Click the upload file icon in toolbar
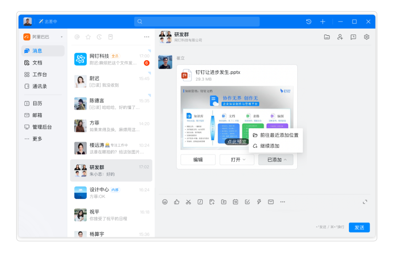 [x=223, y=202]
